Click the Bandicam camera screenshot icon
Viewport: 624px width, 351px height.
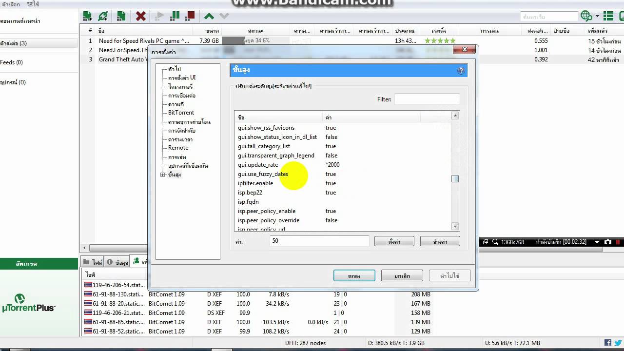tap(608, 242)
